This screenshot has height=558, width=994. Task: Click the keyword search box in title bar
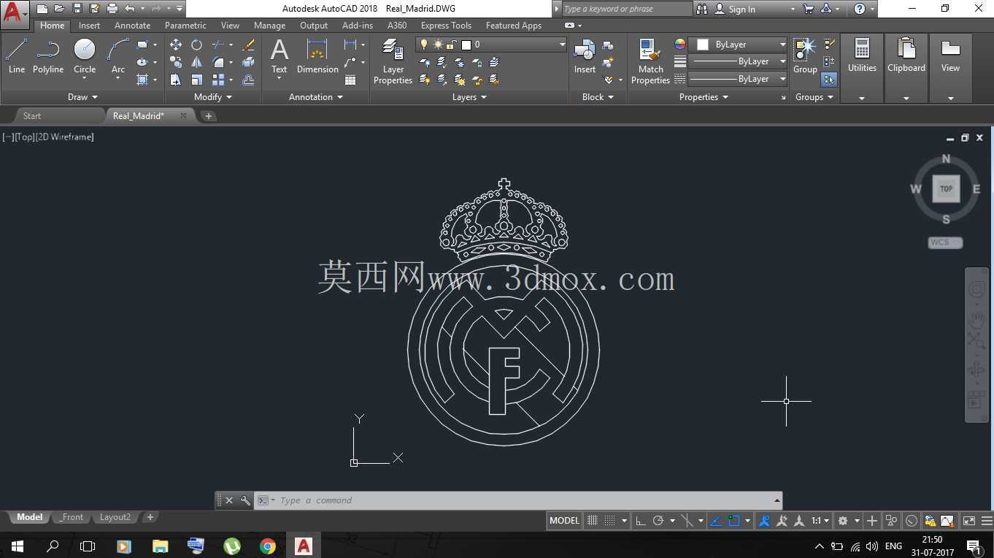[x=626, y=9]
